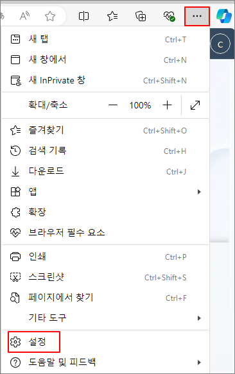Open 확장 extensions menu entry
Screen dimensions: 235x374
tap(105, 212)
